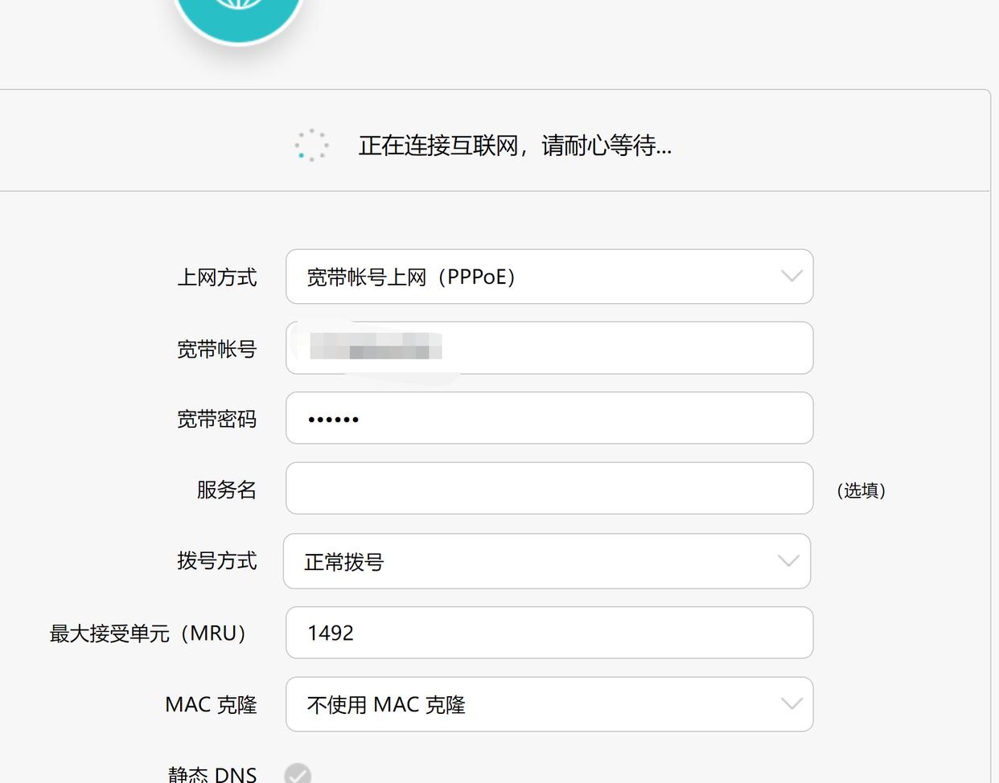The width and height of the screenshot is (999, 783).
Task: Open the 上网方式 dropdown showing PPPoE
Action: tap(549, 277)
